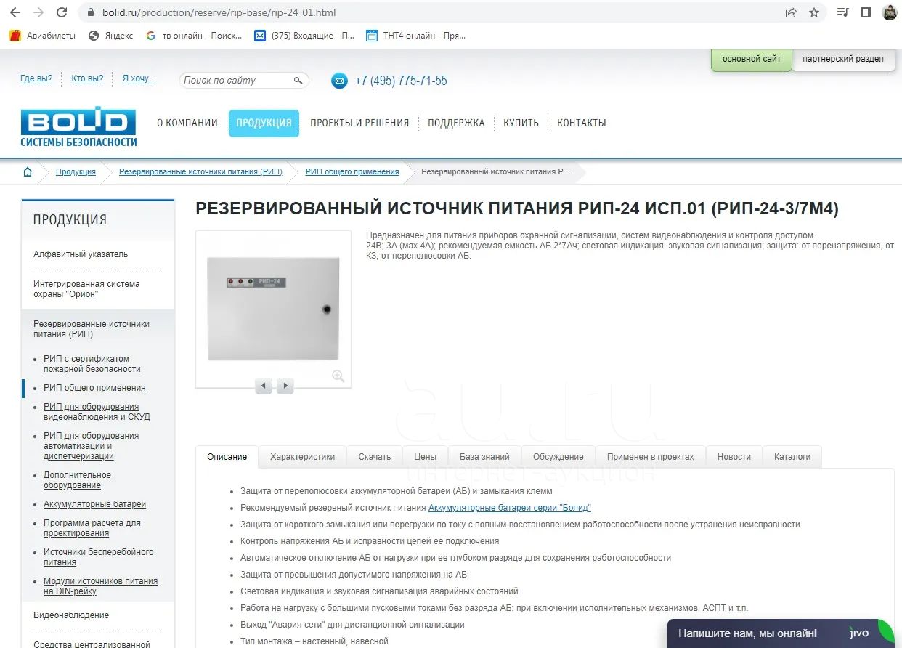Open the Авиабилеты bookmark
Screen dimensions: 902x648
[42, 36]
